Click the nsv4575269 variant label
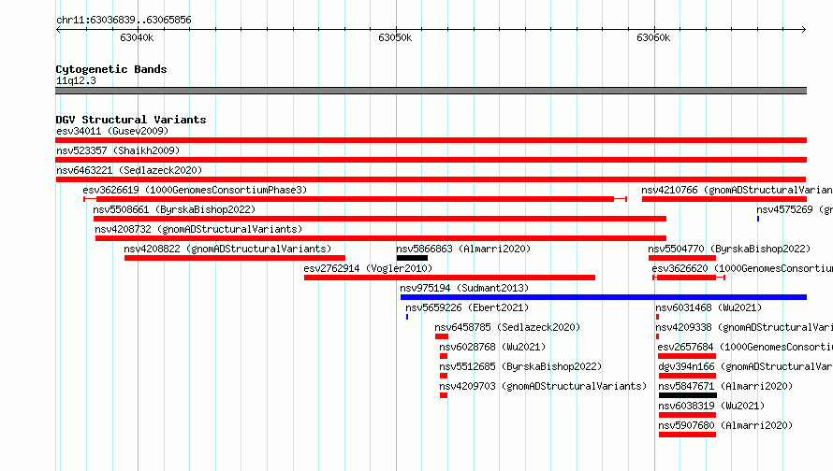This screenshot has width=833, height=471. 795,209
